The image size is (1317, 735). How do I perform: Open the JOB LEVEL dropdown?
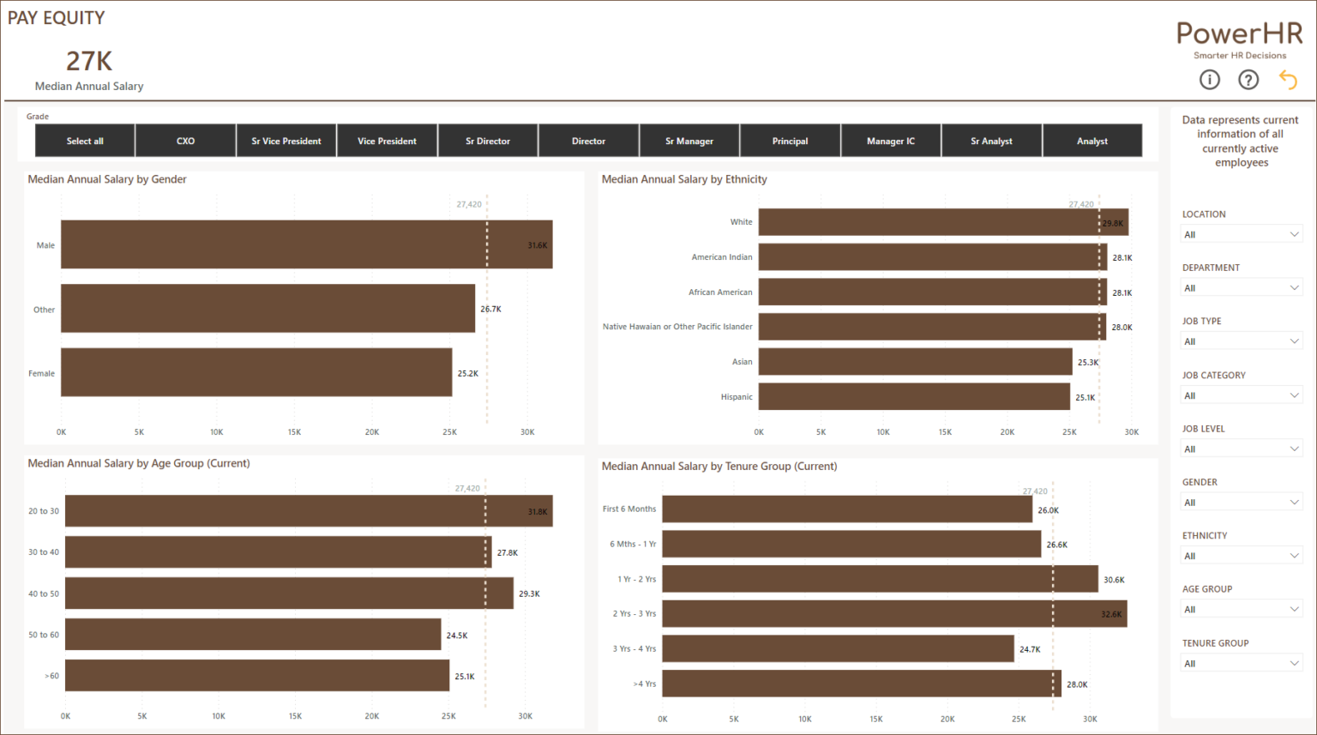(x=1241, y=448)
